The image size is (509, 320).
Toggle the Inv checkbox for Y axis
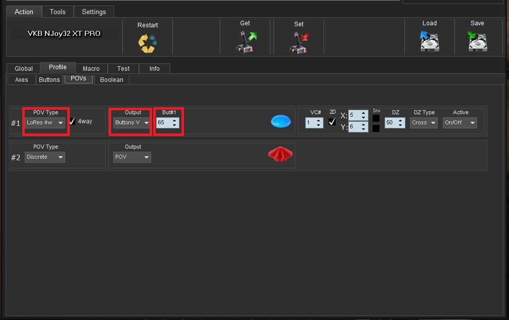376,128
